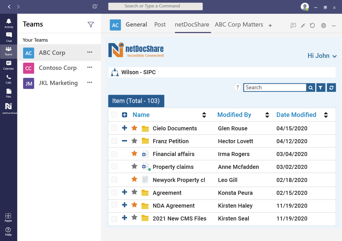Refresh the netDocShare item list
342x241 pixels.
331,88
